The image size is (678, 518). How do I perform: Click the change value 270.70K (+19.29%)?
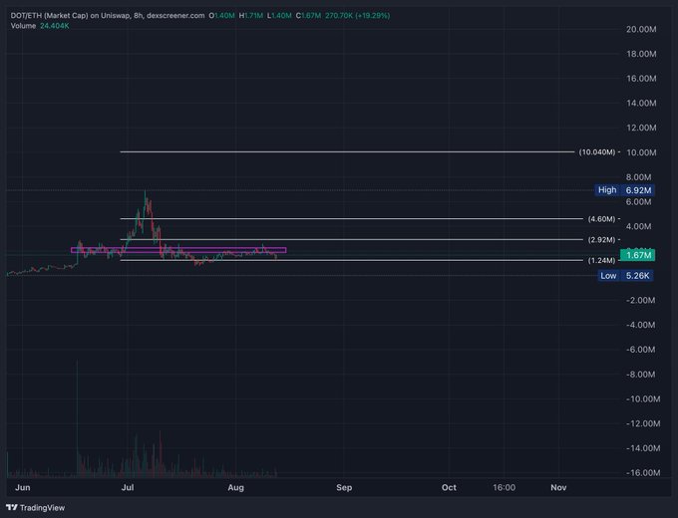pos(358,16)
